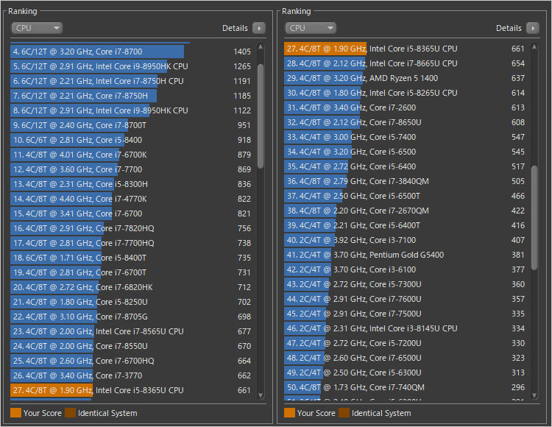Click the right ranking list scrollbar thumb
Viewport: 552px width, 427px height.
[x=534, y=217]
